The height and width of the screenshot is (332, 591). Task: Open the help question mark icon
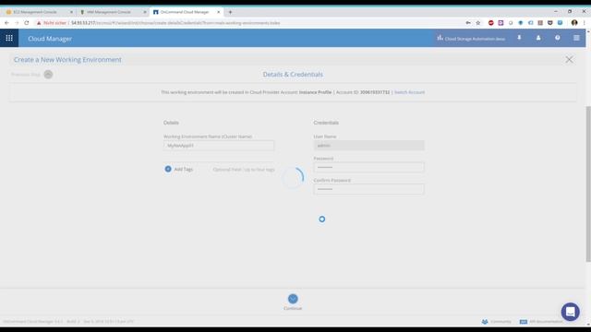pyautogui.click(x=558, y=38)
